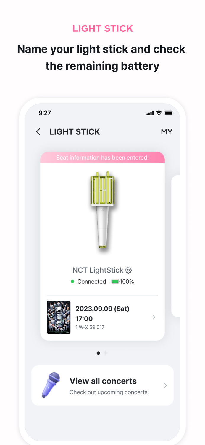The image size is (205, 445).
Task: Click the green Connected status dot
Action: 72,282
